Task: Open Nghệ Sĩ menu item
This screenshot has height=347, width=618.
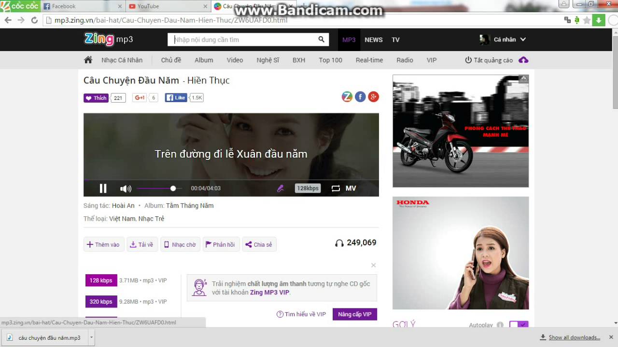Action: coord(268,60)
